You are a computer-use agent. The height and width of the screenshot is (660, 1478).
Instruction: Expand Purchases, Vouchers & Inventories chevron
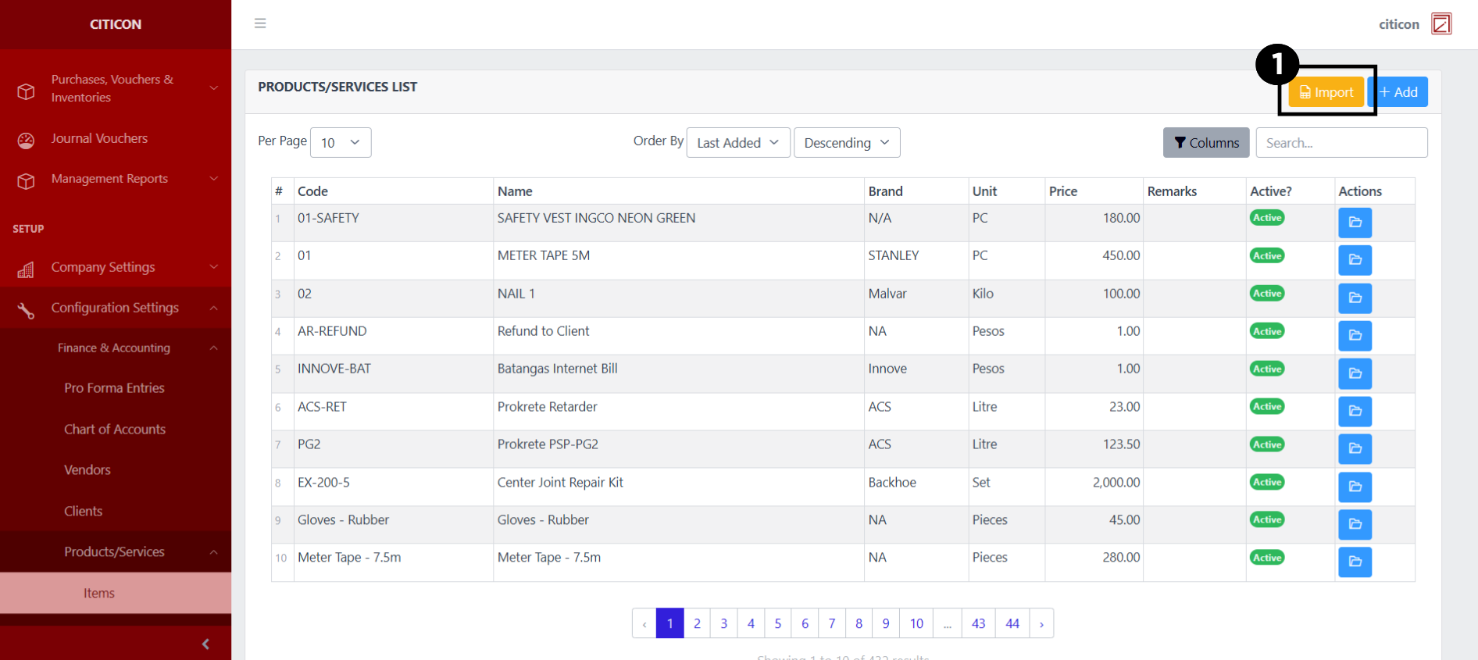(x=214, y=88)
